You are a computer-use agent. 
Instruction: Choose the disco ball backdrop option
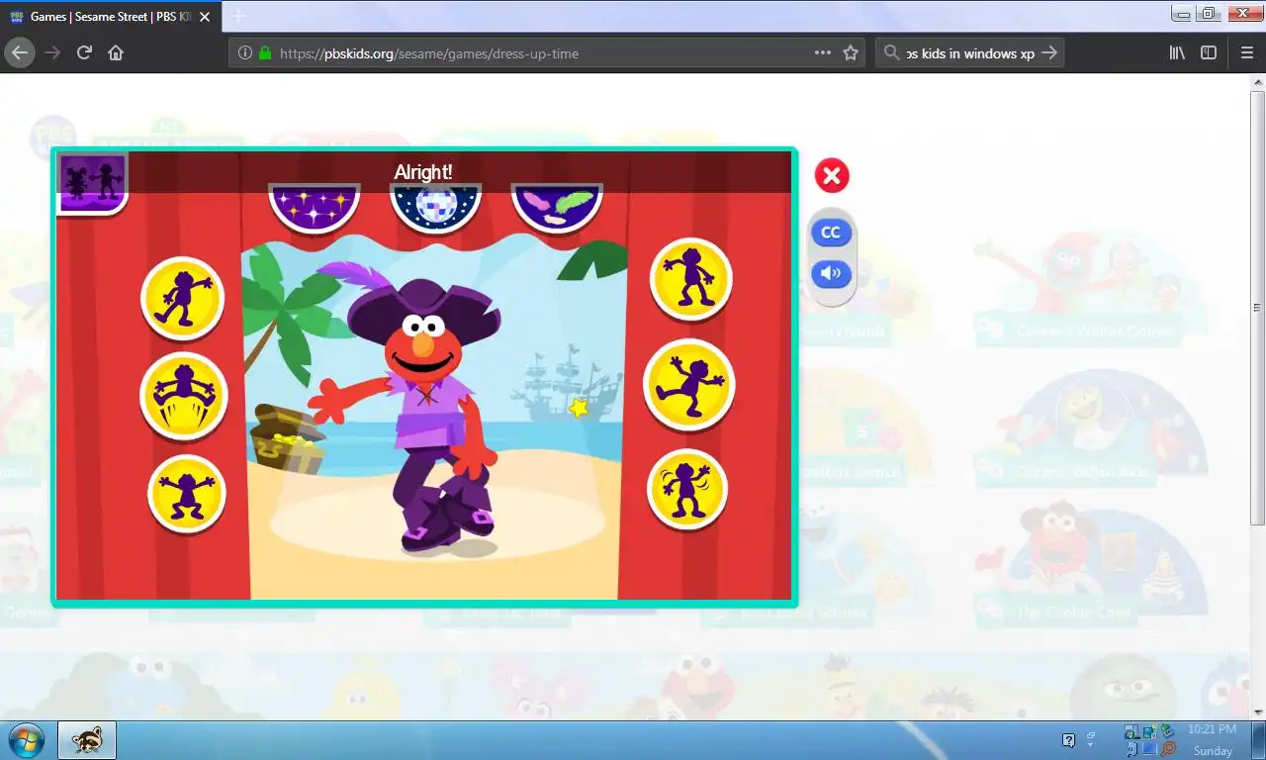click(x=436, y=208)
